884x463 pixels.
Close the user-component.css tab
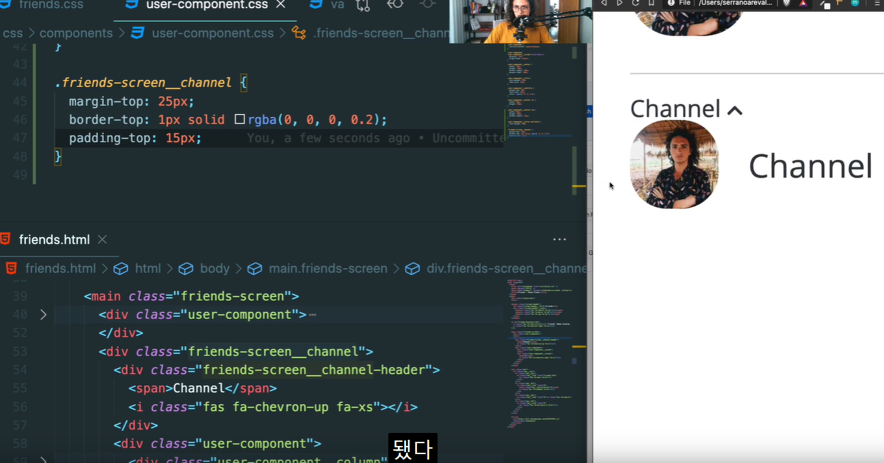click(x=280, y=5)
